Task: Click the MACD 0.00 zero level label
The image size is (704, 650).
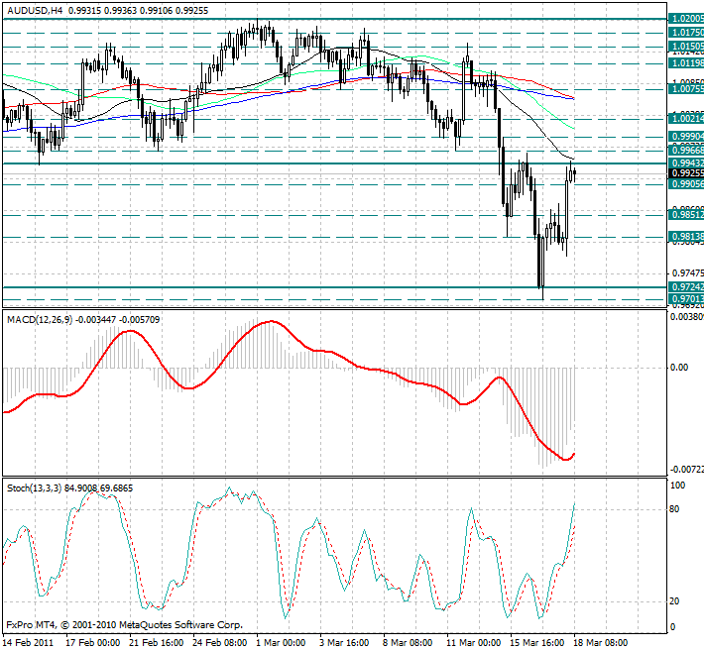Action: [x=680, y=368]
